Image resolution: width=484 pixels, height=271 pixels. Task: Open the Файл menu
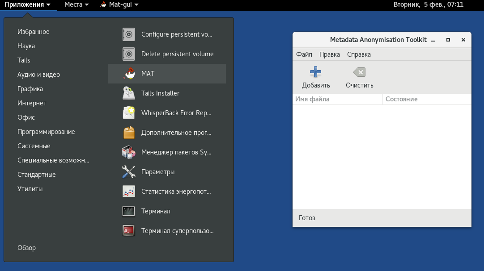(304, 54)
